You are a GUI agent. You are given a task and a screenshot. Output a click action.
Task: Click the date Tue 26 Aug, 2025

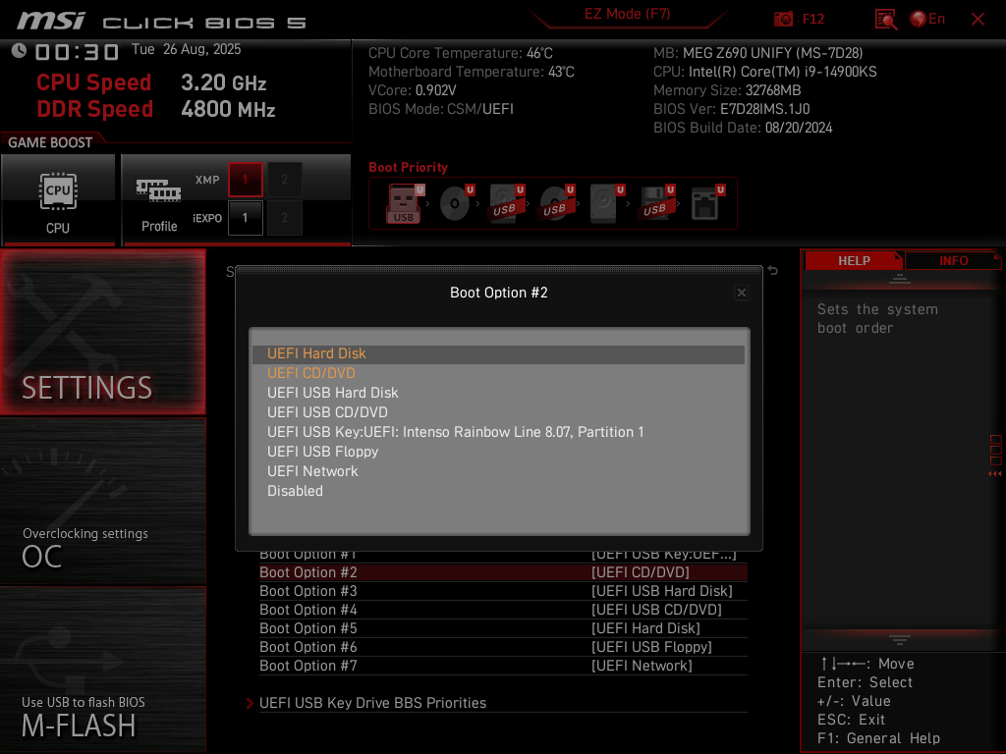pos(186,49)
